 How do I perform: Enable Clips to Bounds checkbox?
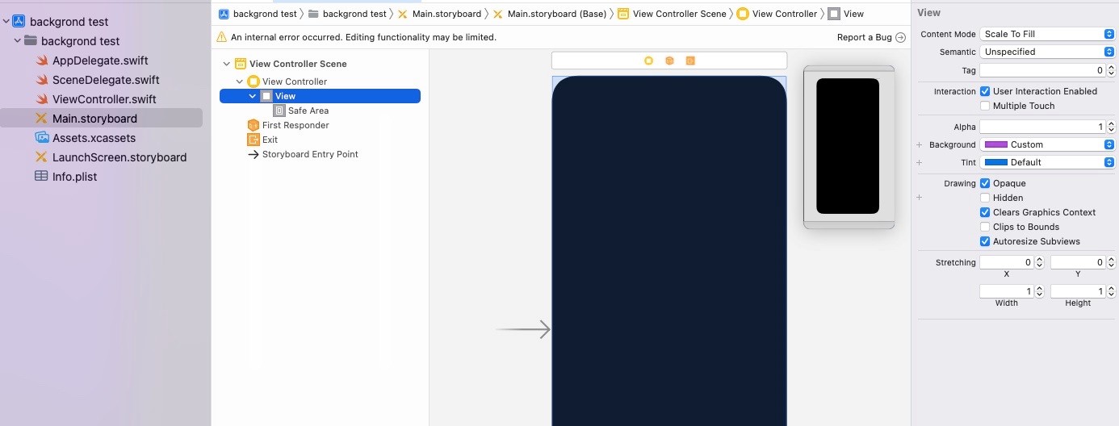[x=985, y=227]
